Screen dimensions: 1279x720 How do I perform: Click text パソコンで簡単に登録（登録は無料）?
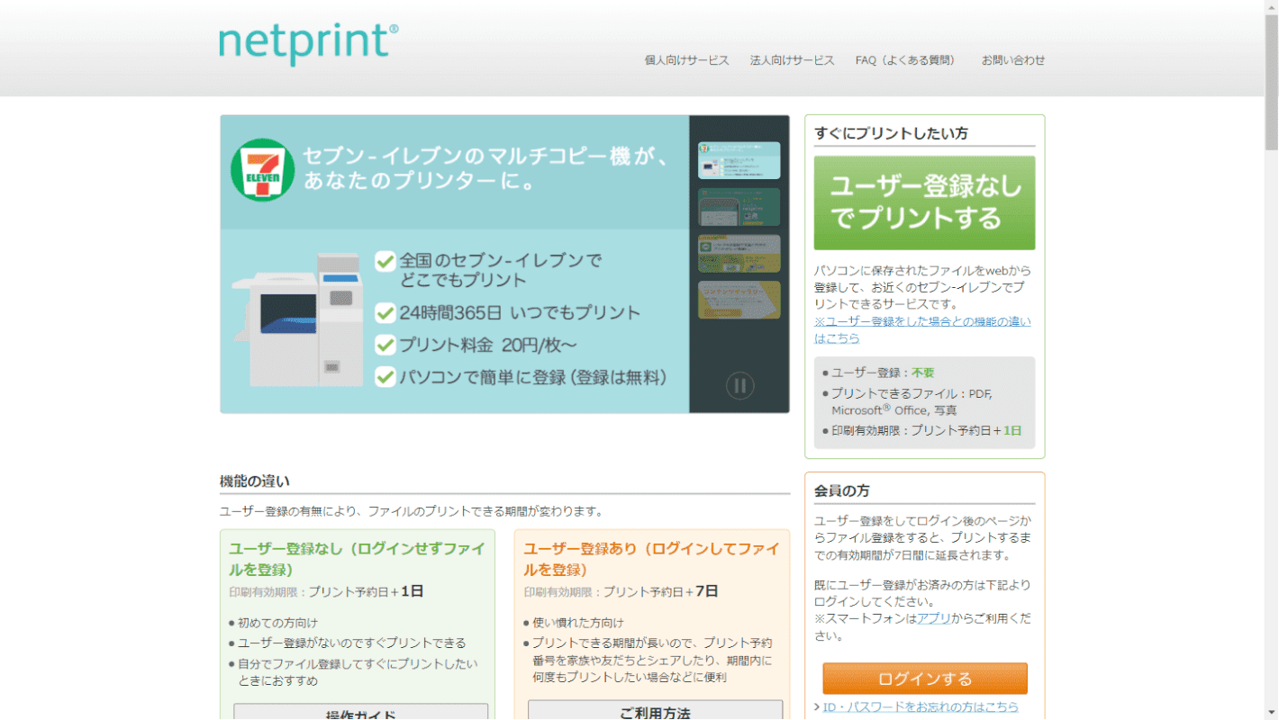point(533,377)
